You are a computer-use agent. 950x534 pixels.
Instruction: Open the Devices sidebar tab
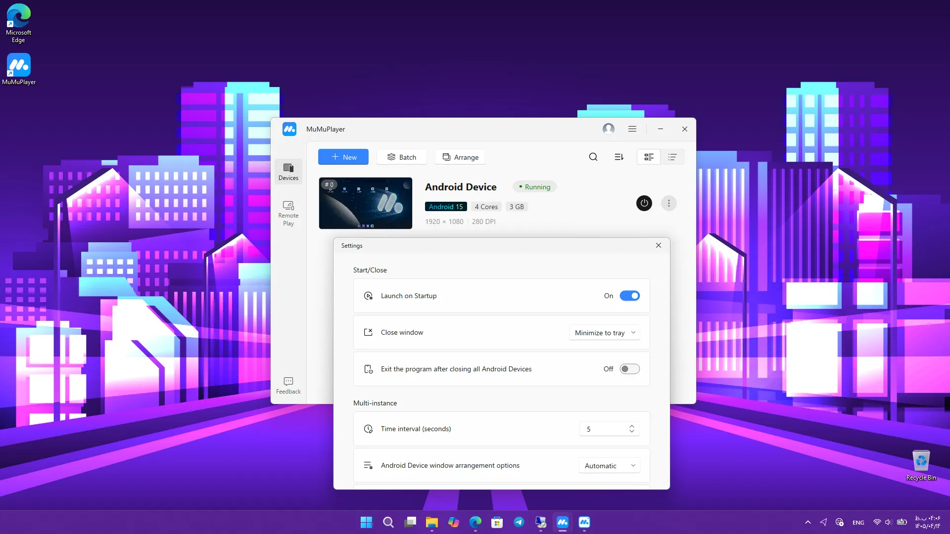coord(288,172)
